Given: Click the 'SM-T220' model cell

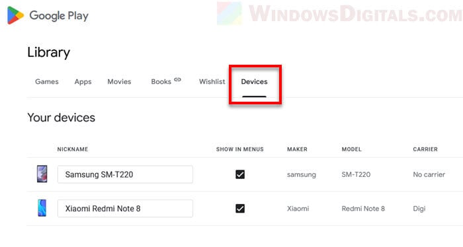Looking at the screenshot, I should pos(356,174).
